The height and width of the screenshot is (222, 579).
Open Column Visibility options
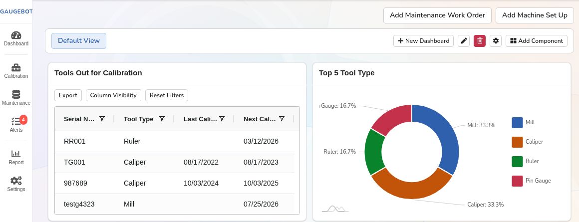(113, 95)
